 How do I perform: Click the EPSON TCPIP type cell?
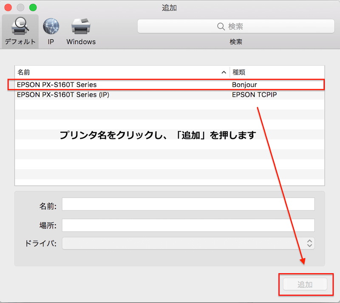point(254,95)
